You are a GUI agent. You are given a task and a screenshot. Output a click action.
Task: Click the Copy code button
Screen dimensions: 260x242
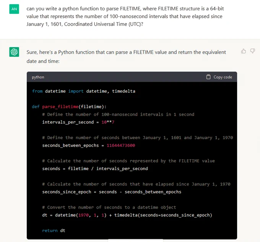[x=219, y=77]
